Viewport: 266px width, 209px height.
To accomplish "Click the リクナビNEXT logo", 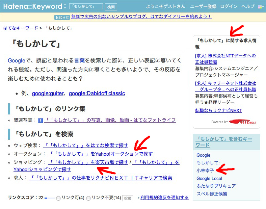I will [242, 122].
